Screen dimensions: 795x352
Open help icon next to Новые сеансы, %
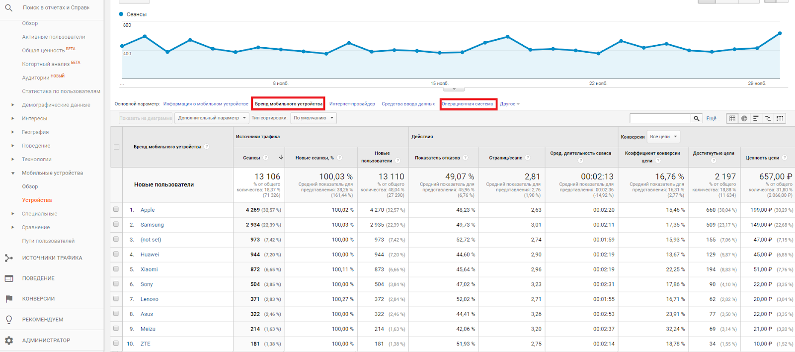340,158
